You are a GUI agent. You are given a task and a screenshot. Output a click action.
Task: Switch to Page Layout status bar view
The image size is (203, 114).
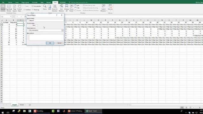186,108
